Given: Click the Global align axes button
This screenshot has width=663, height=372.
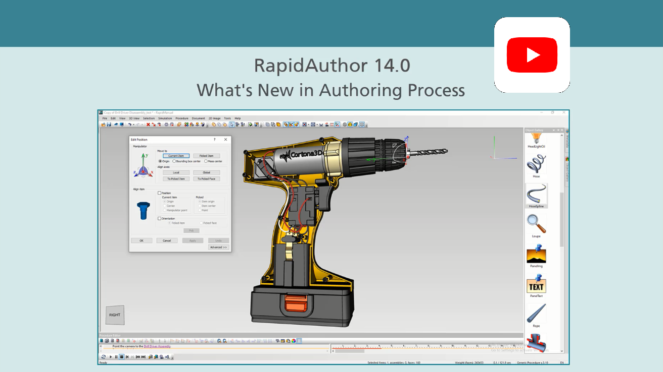Looking at the screenshot, I should coord(207,172).
